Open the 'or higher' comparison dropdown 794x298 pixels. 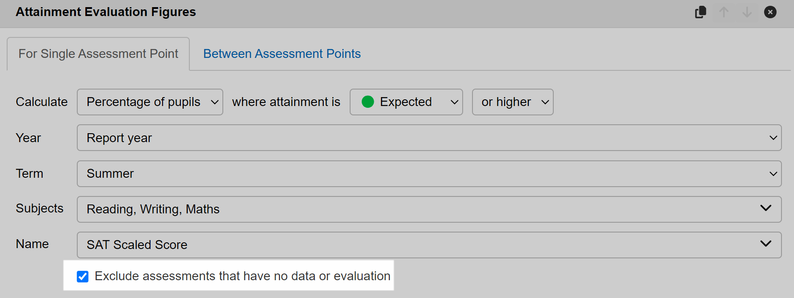[513, 102]
